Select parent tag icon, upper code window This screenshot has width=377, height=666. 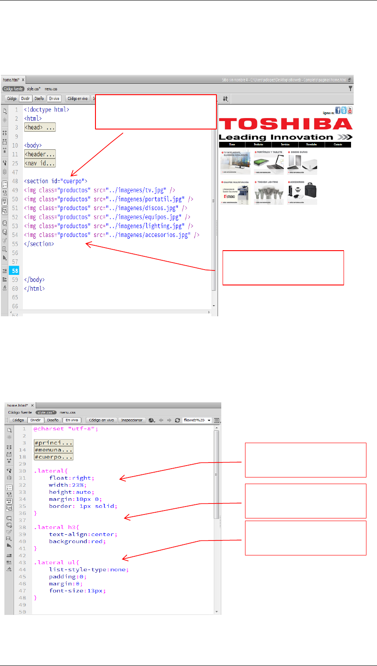(x=5, y=163)
